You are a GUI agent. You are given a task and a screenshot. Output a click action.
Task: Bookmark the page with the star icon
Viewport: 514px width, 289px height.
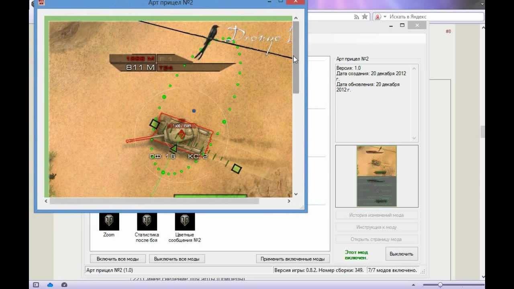click(365, 17)
